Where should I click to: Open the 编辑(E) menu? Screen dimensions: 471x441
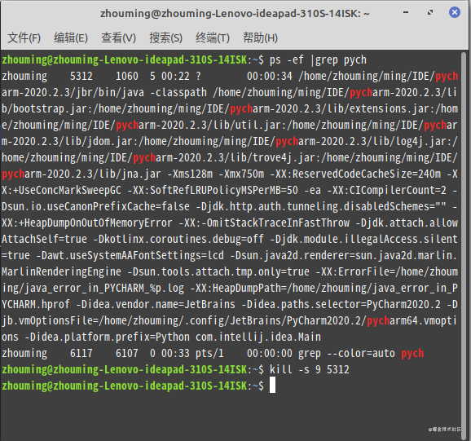point(71,37)
